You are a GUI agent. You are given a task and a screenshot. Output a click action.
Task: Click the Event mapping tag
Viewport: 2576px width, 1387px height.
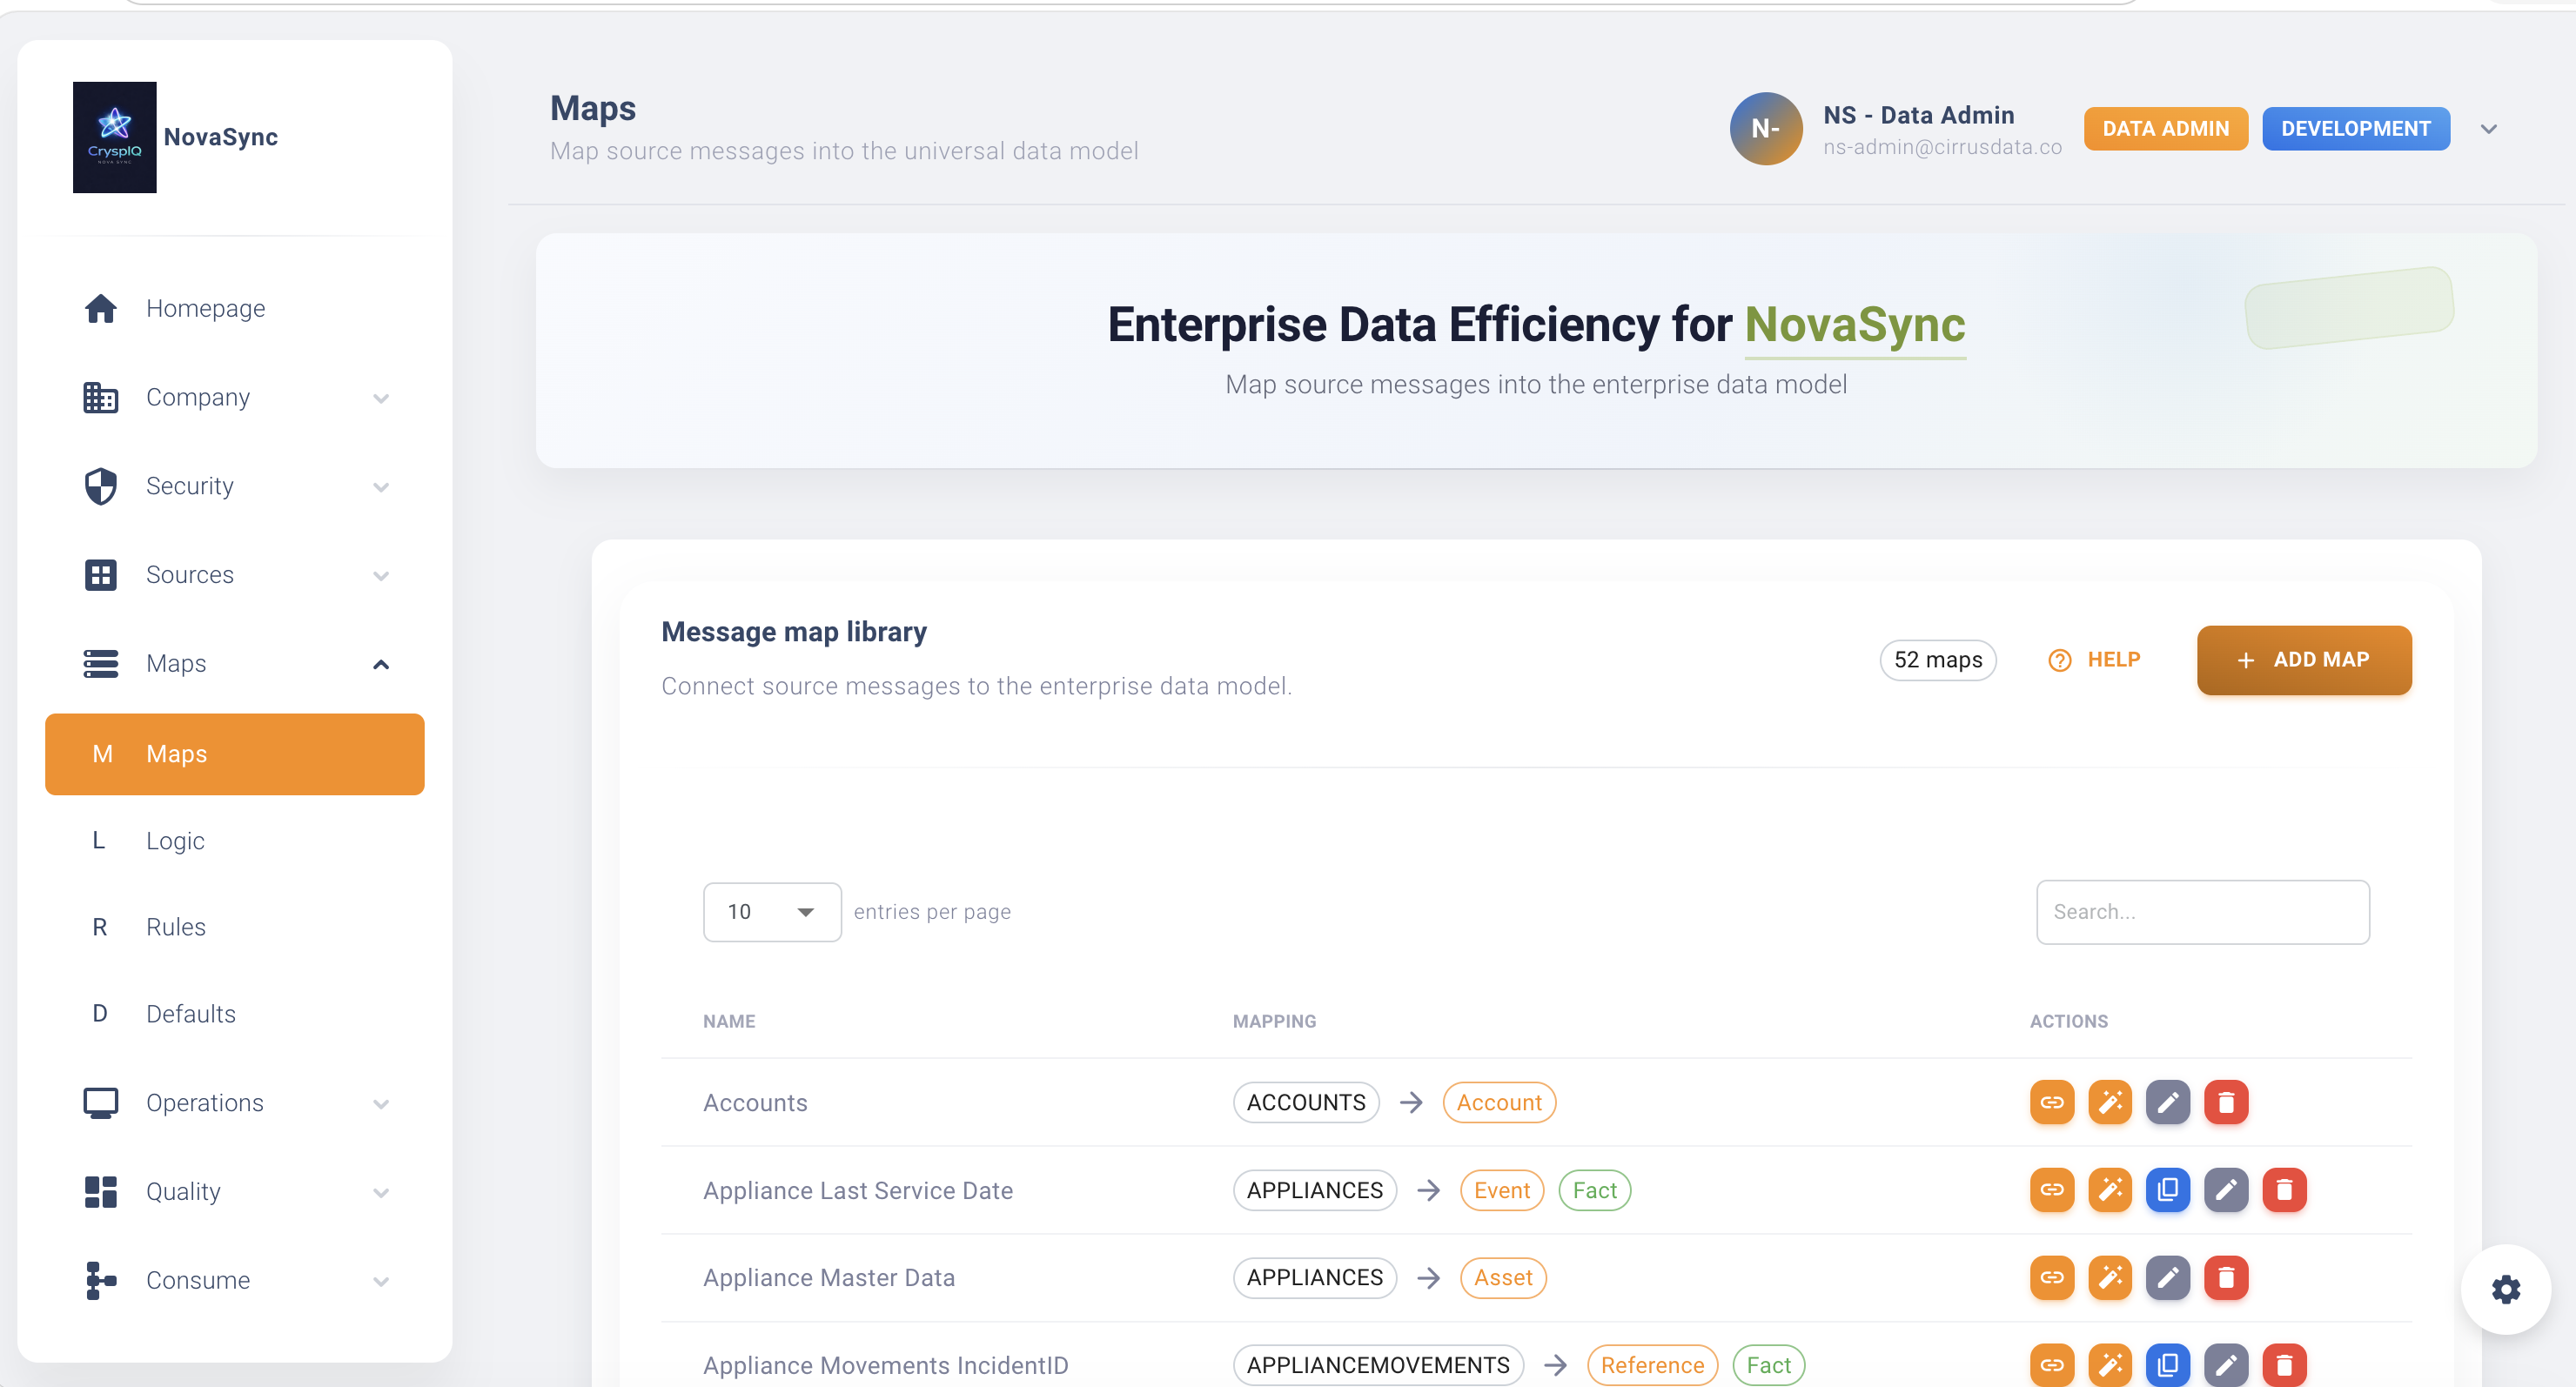pos(1501,1190)
